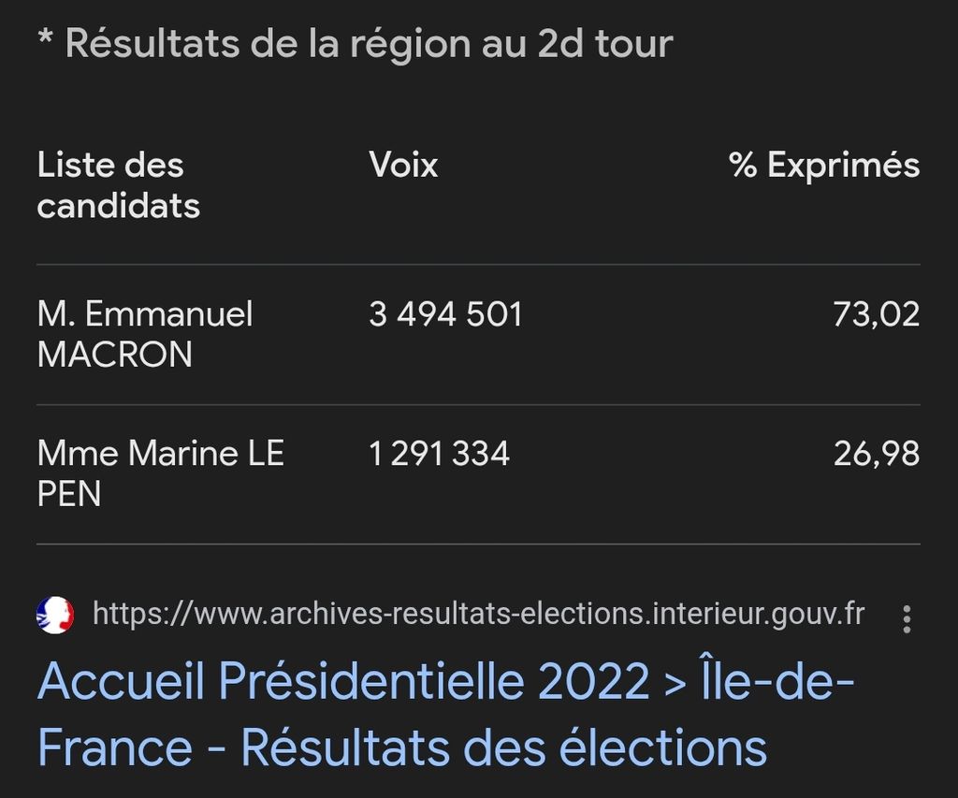Viewport: 958px width, 798px height.
Task: Click Macron's vote count 3 494 501
Action: [445, 314]
